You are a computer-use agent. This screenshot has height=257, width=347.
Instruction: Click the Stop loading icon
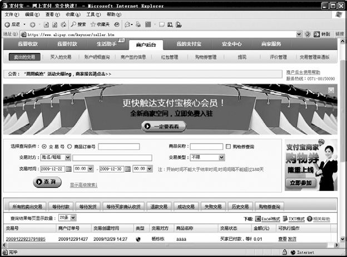coord(46,24)
